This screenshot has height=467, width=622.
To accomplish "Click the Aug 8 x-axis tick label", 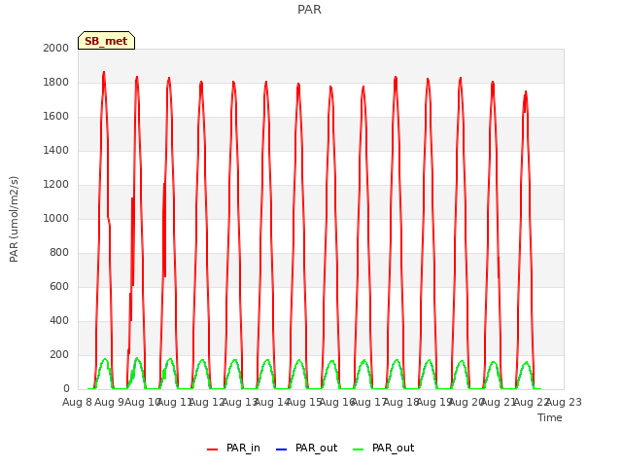I will click(x=78, y=402).
